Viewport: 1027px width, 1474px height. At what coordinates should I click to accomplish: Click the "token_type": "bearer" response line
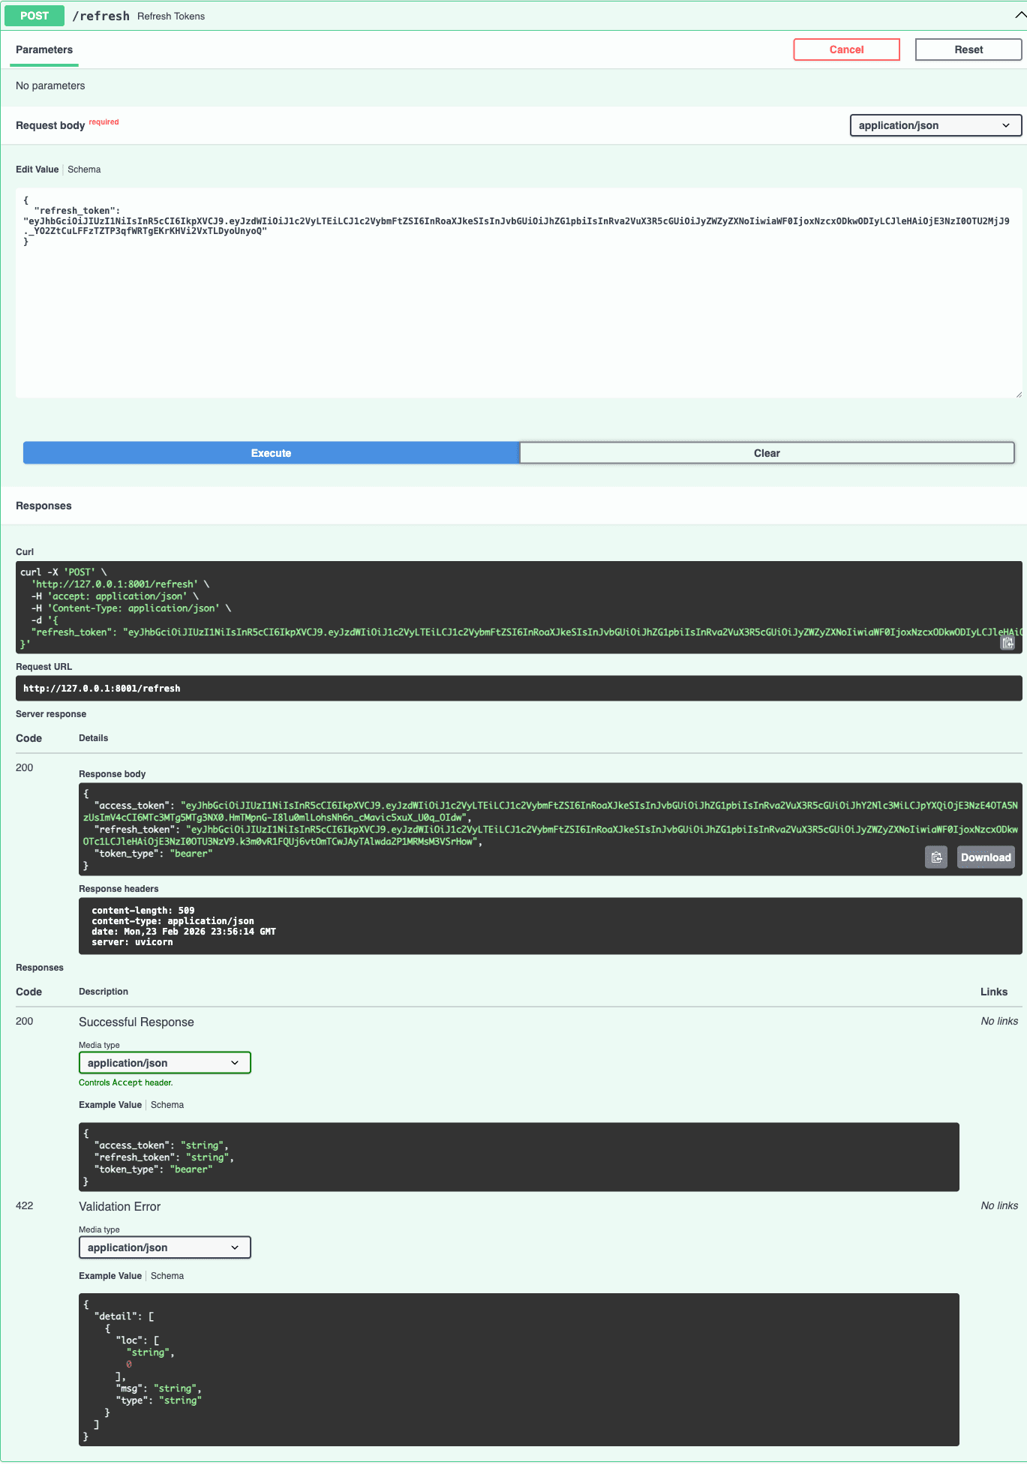tap(153, 854)
